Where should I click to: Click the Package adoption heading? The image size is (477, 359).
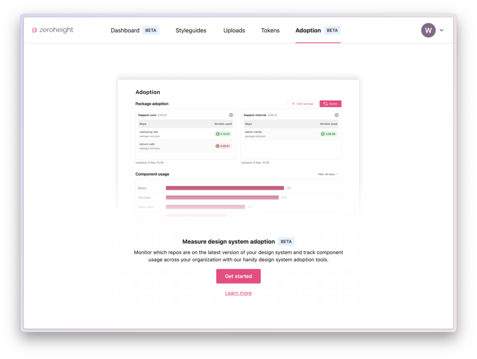click(152, 104)
